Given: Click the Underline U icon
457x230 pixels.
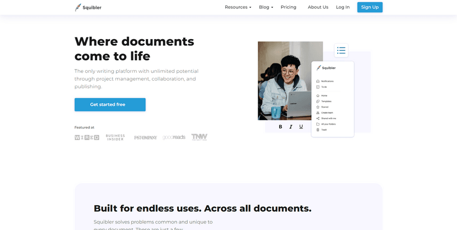Looking at the screenshot, I should (301, 127).
